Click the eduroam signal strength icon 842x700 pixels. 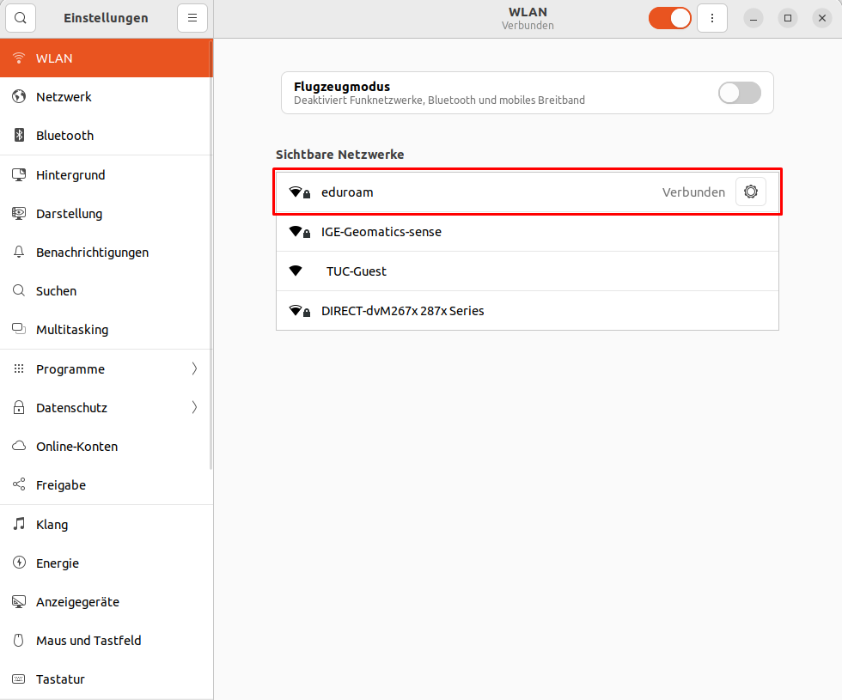(x=299, y=192)
